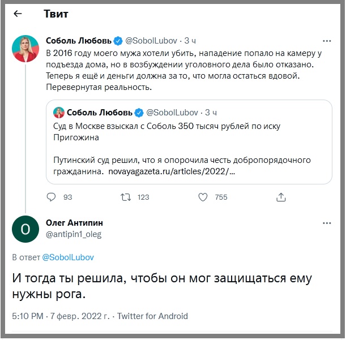Open the three-dot menu on Sobol's tweet

[x=327, y=41]
